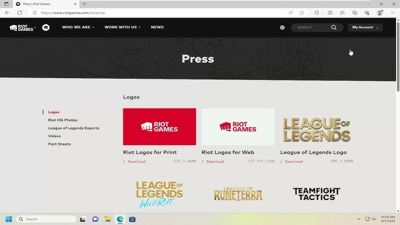Open Windows Start menu
The image size is (400, 225).
tap(9, 219)
